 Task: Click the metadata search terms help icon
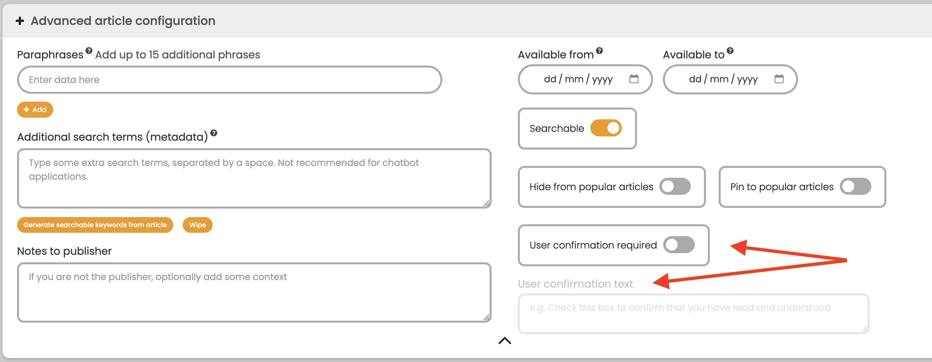click(214, 133)
